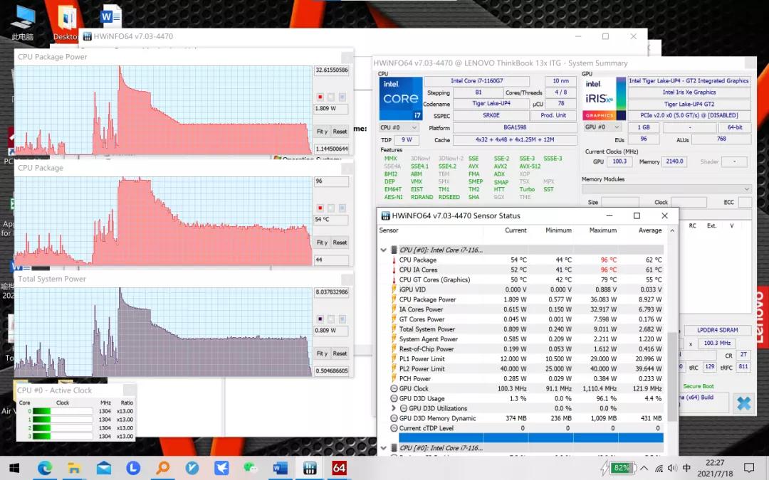Toggle the checkbox in the CPU Package graph panel
The image size is (769, 480).
tap(320, 209)
